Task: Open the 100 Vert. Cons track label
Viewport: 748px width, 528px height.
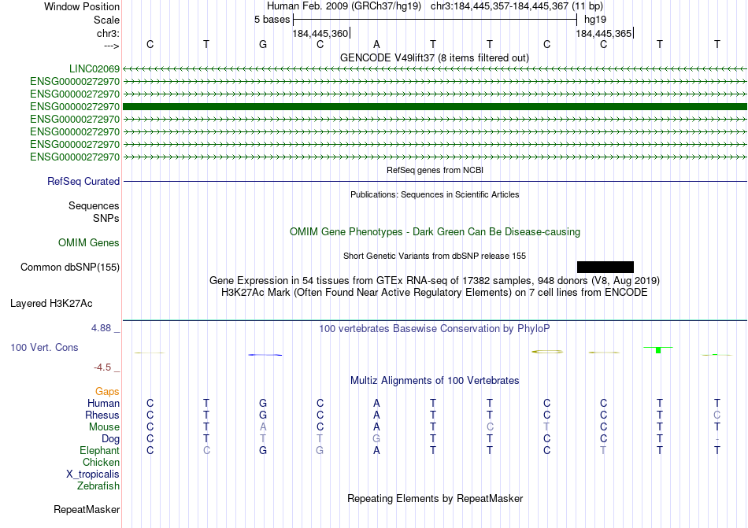Action: (x=44, y=347)
